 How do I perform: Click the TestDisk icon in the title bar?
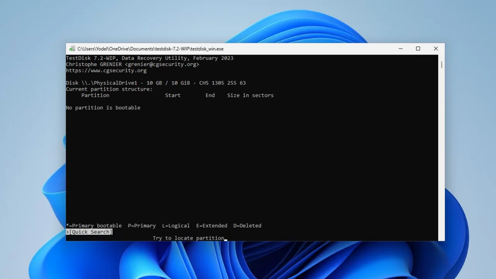tap(72, 49)
